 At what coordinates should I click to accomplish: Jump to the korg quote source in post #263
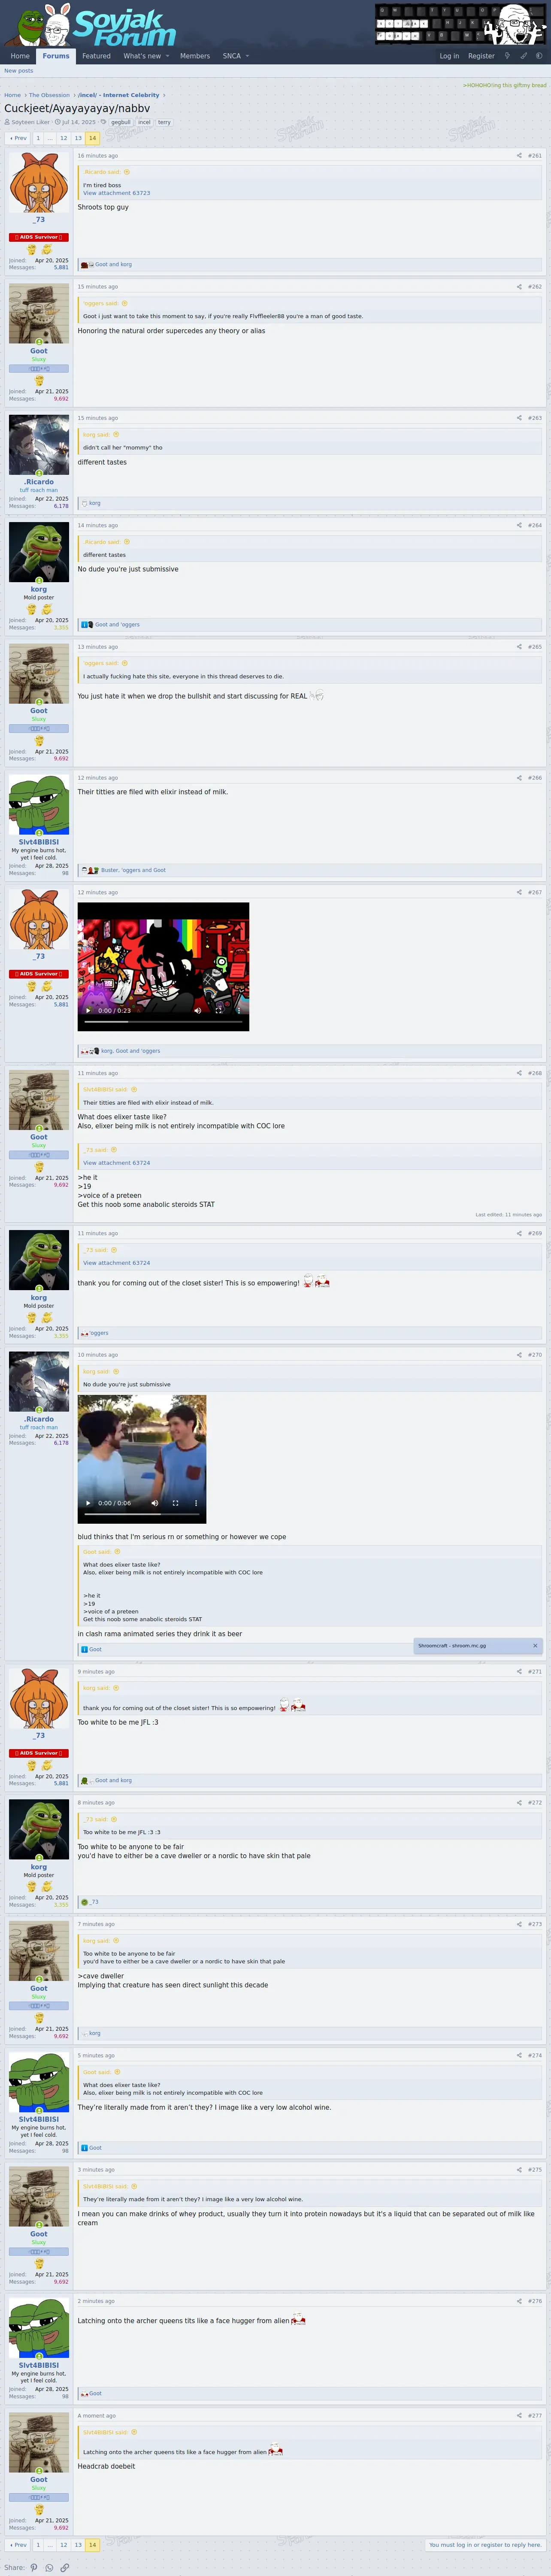click(116, 434)
